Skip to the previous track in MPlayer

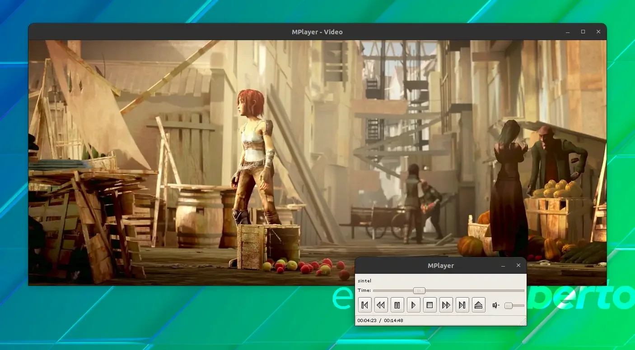[x=364, y=305]
